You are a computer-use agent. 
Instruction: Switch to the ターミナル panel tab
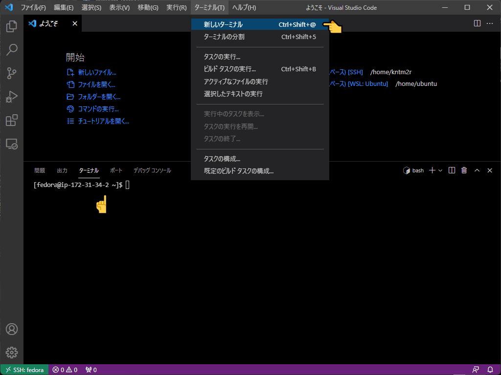pos(89,170)
